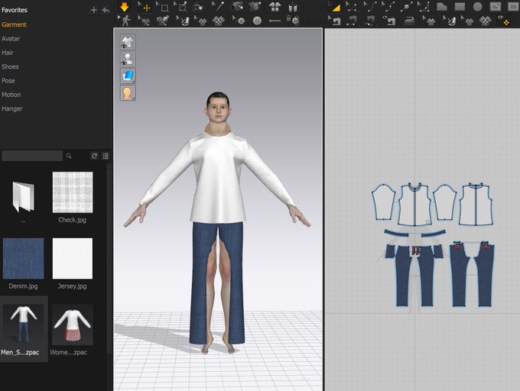Screen dimensions: 520x391
Task: Toggle Show Avatar visibility in 3D viewport
Action: [128, 59]
